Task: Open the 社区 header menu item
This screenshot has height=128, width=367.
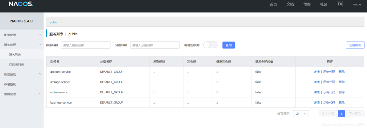Action: click(324, 4)
